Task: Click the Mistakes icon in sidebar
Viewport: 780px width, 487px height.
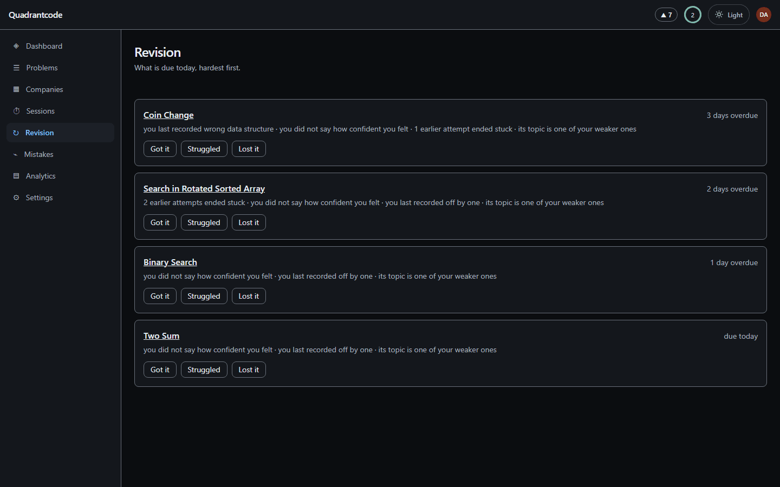Action: click(16, 154)
